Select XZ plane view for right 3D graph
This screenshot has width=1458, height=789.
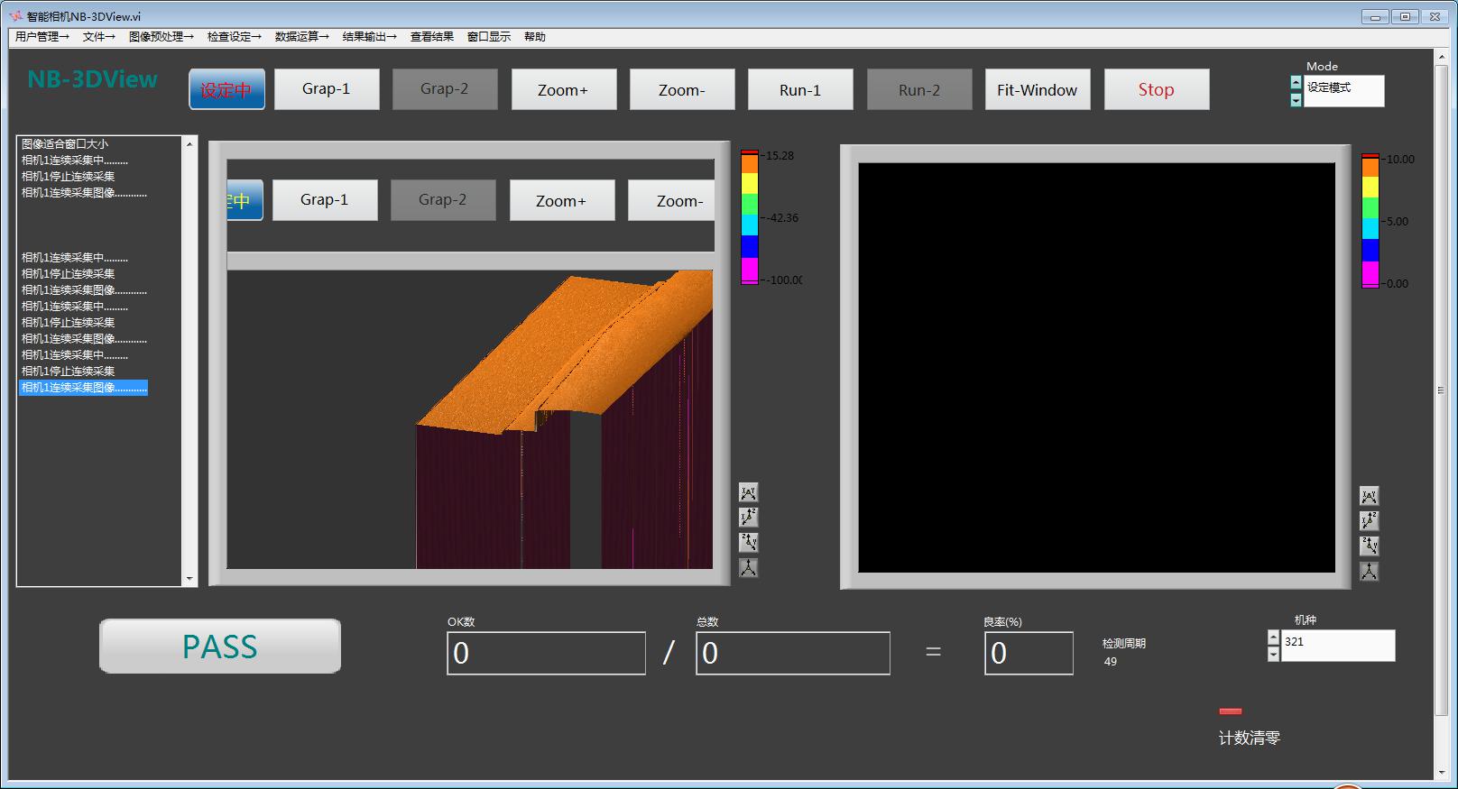(x=1369, y=521)
